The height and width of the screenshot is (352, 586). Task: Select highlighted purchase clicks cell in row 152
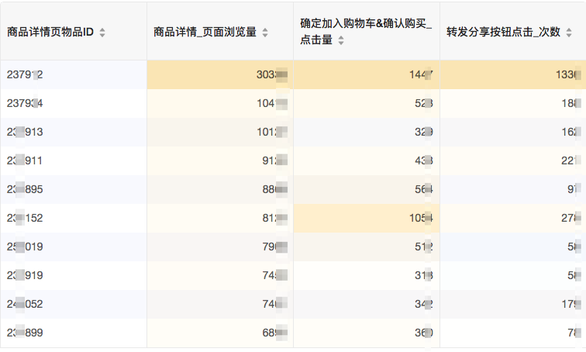click(367, 219)
